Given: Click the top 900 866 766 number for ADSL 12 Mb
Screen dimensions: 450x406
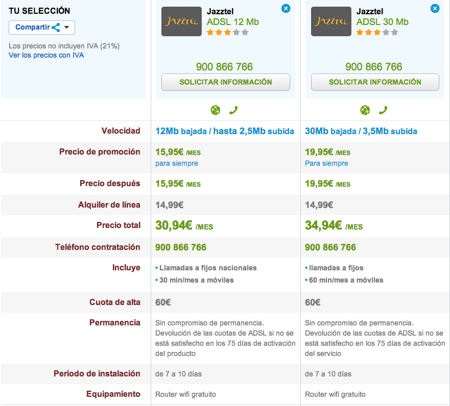Looking at the screenshot, I should click(x=224, y=67).
